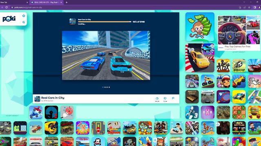Image resolution: width=261 pixels, height=146 pixels.
Task: Open the burger game tile
Action: coord(254,112)
